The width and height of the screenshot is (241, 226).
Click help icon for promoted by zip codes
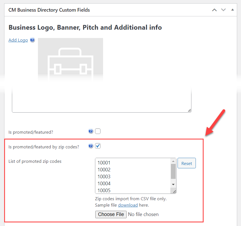click(x=91, y=146)
